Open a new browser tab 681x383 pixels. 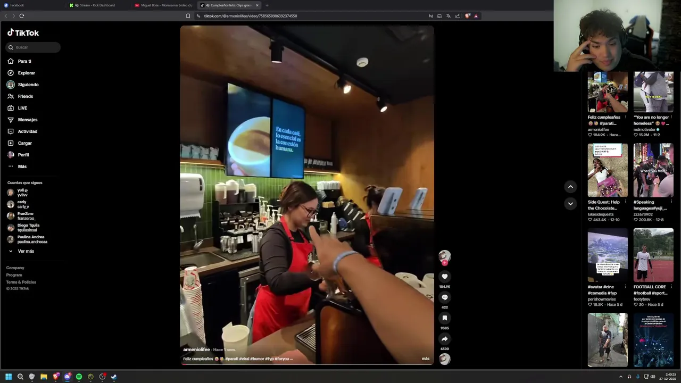[267, 5]
